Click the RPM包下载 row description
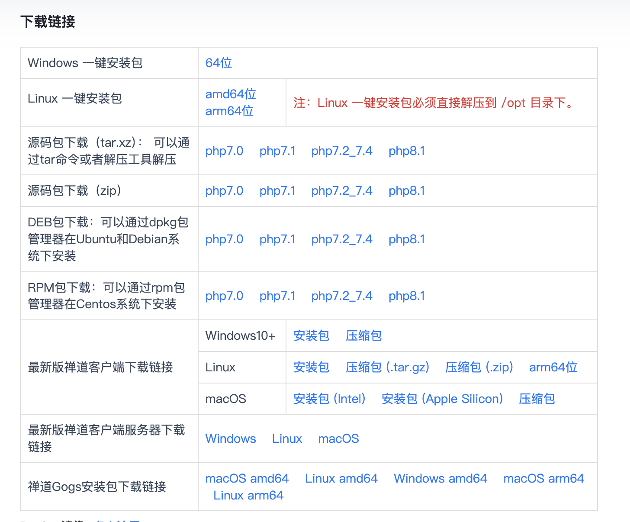The image size is (630, 522). tap(106, 296)
